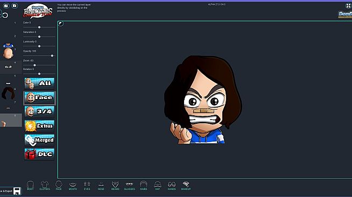Screen dimensions: 352x197
Task: Select the 3/4 view filter button
Action: pyautogui.click(x=39, y=111)
